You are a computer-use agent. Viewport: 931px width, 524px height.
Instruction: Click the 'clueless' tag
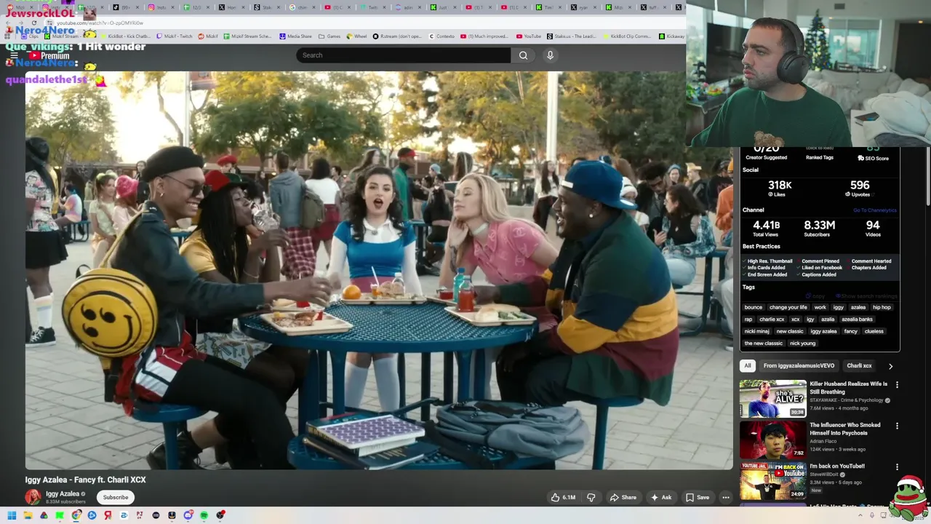874,331
